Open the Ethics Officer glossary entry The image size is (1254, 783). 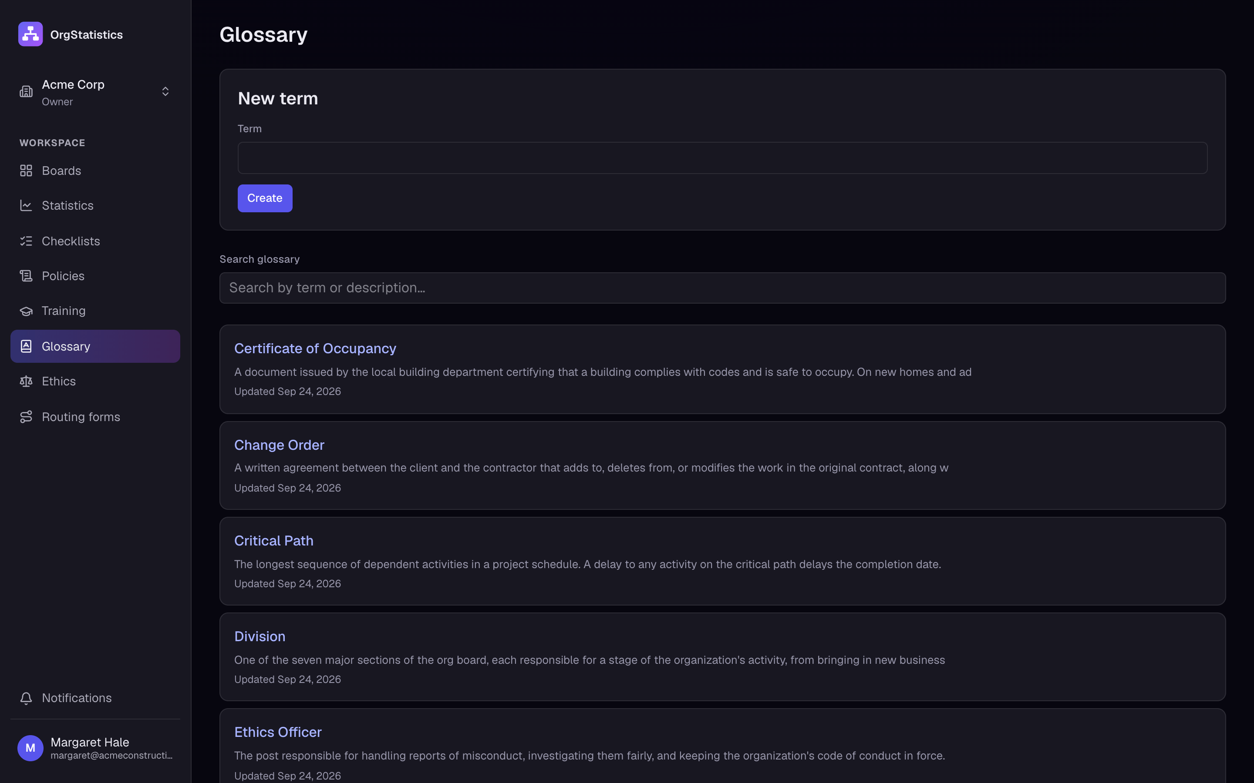pos(278,732)
